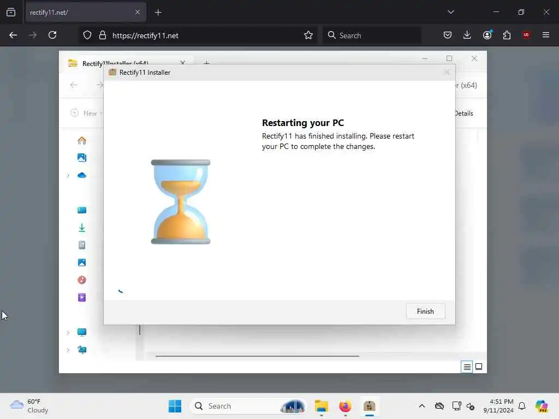559x419 pixels.
Task: Open the Firefox Extensions menu
Action: tap(507, 35)
